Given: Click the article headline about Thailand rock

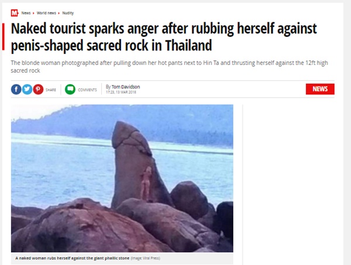Looking at the screenshot, I should (x=164, y=37).
